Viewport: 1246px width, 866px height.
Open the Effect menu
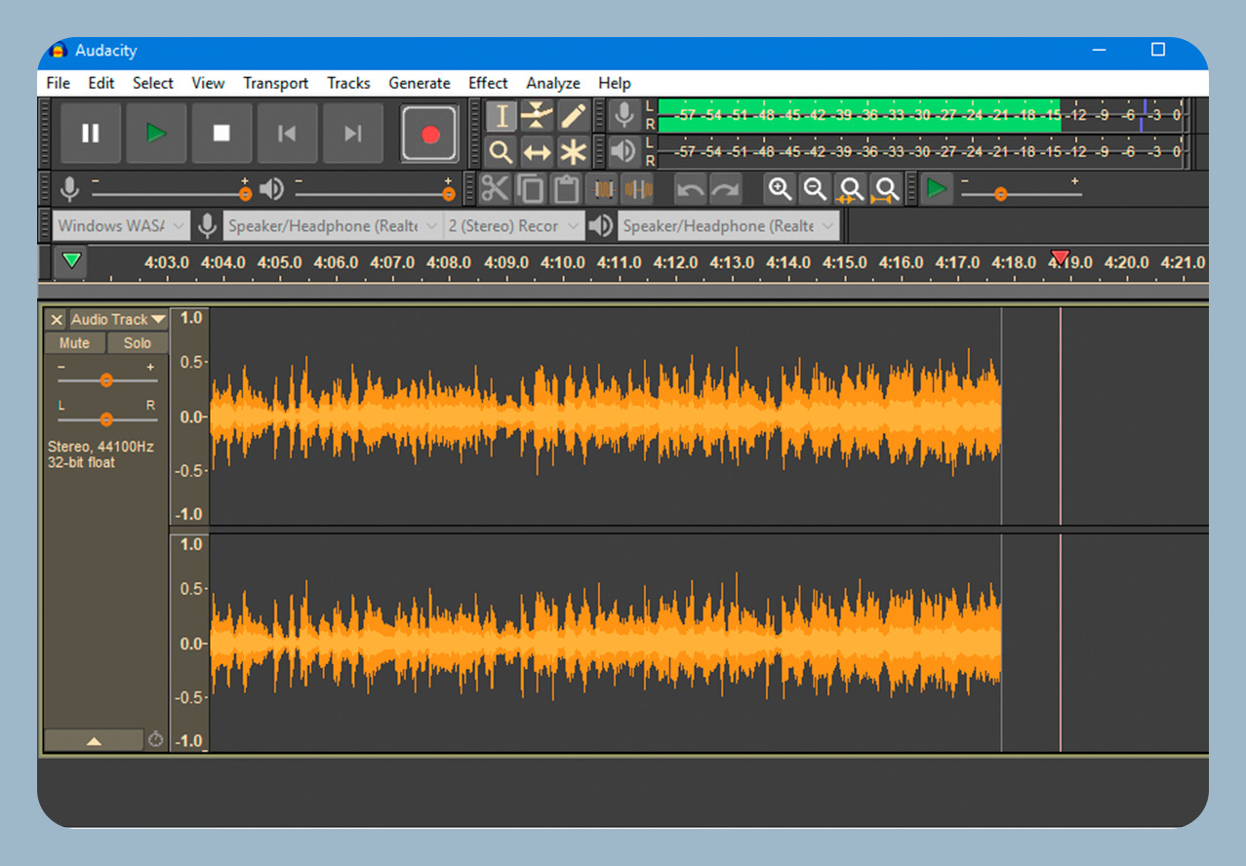[x=488, y=83]
